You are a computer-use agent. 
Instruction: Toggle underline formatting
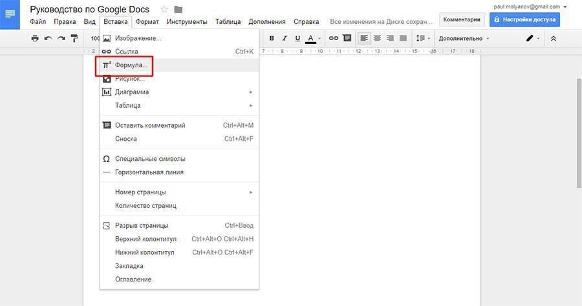coord(297,38)
